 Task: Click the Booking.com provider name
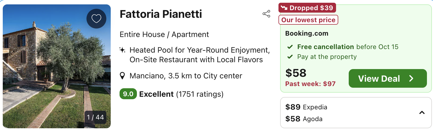pos(307,33)
